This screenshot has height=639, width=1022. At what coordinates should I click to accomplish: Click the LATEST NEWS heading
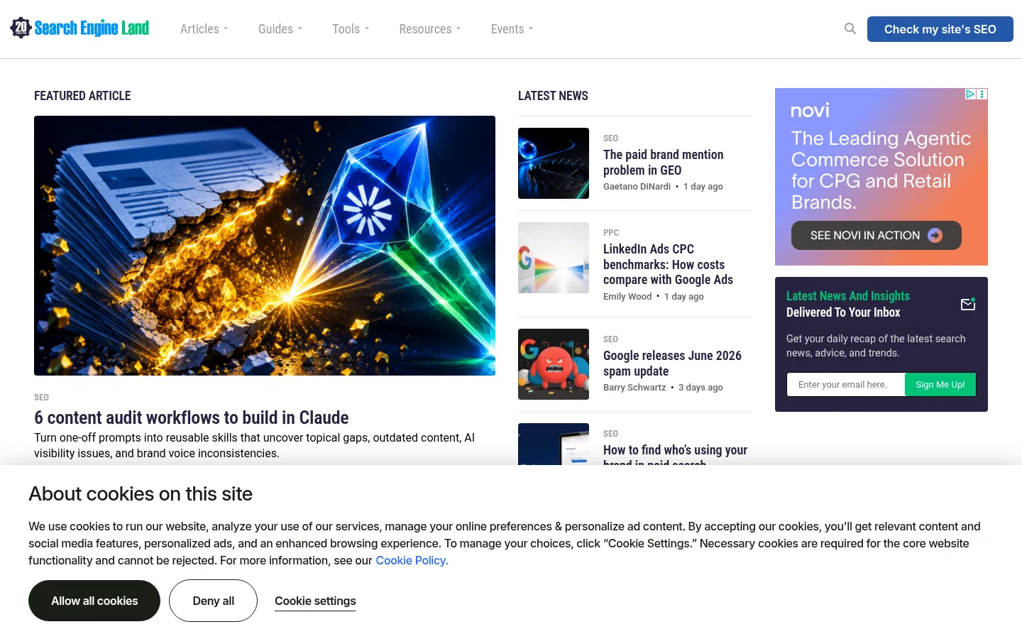tap(553, 96)
